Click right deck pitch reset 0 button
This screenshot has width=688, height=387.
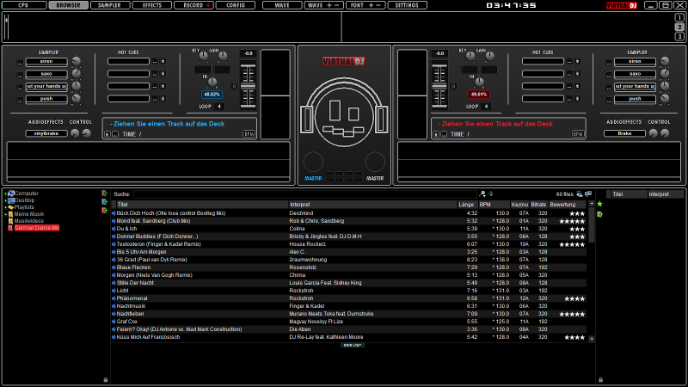[454, 87]
